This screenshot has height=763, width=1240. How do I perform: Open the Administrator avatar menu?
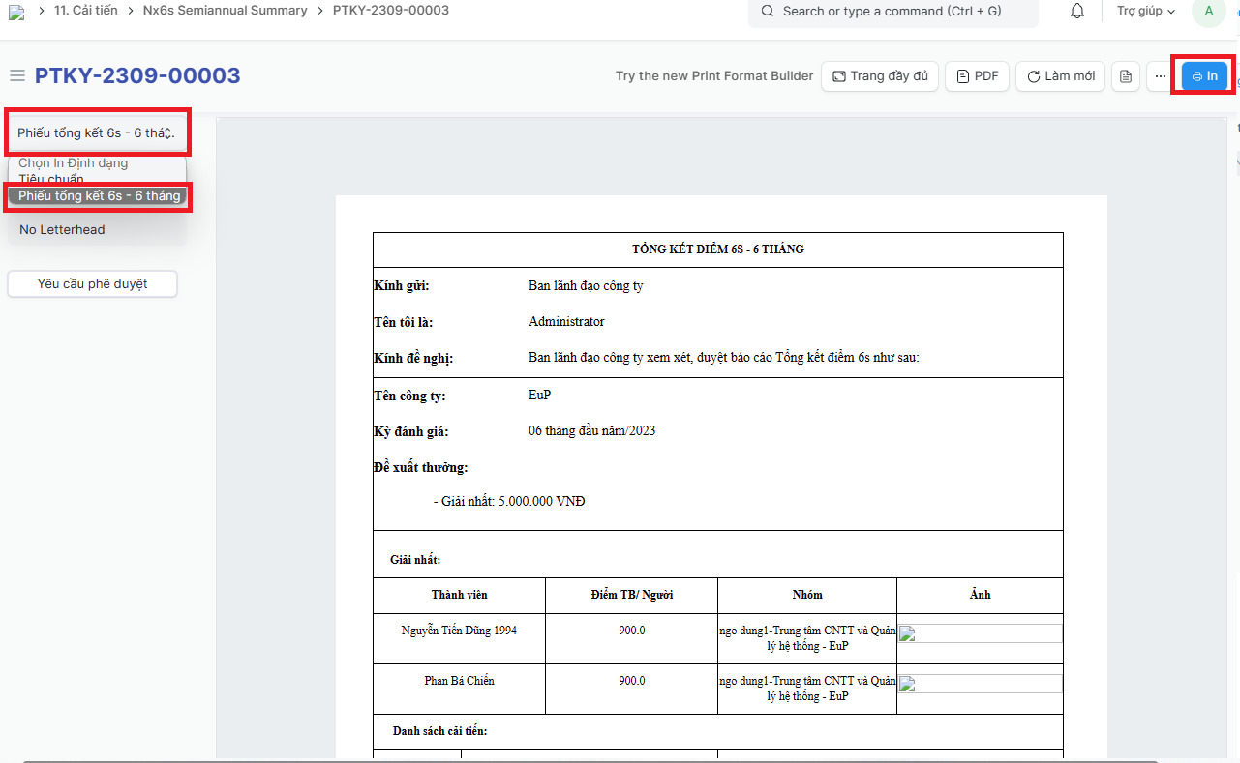1208,12
